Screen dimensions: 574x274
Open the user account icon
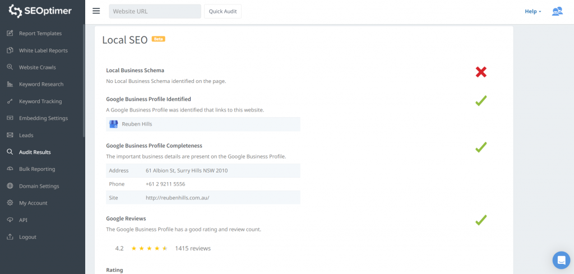557,11
